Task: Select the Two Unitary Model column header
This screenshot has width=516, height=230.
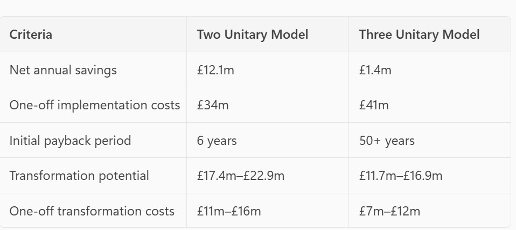Action: (252, 34)
